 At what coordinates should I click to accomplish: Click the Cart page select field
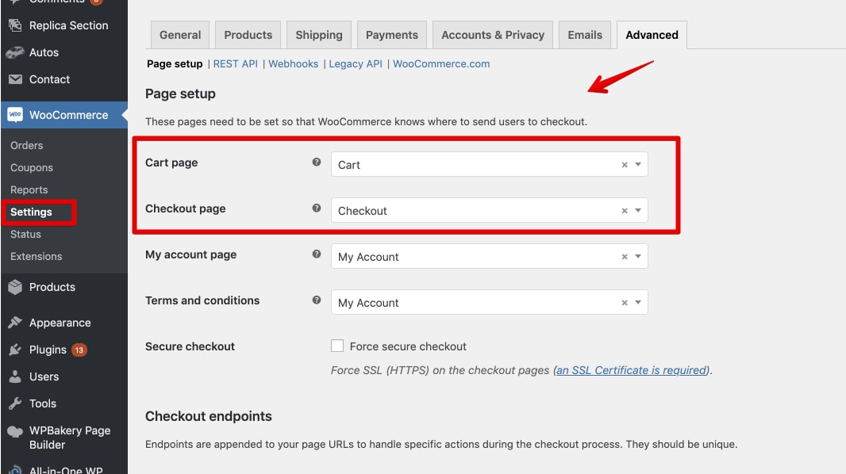[490, 164]
